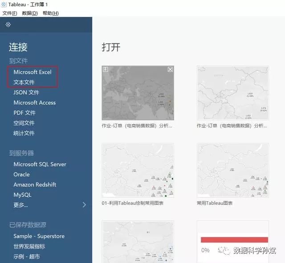Connect to PDF 文件

[24, 113]
